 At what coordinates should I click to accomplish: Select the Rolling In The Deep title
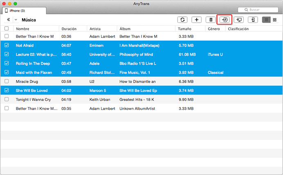point(33,63)
